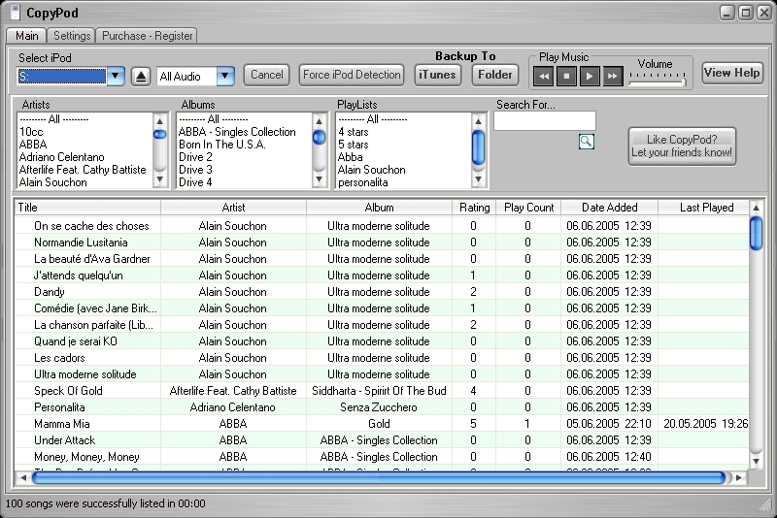Image resolution: width=777 pixels, height=518 pixels.
Task: Switch to the Main tab
Action: [x=27, y=36]
